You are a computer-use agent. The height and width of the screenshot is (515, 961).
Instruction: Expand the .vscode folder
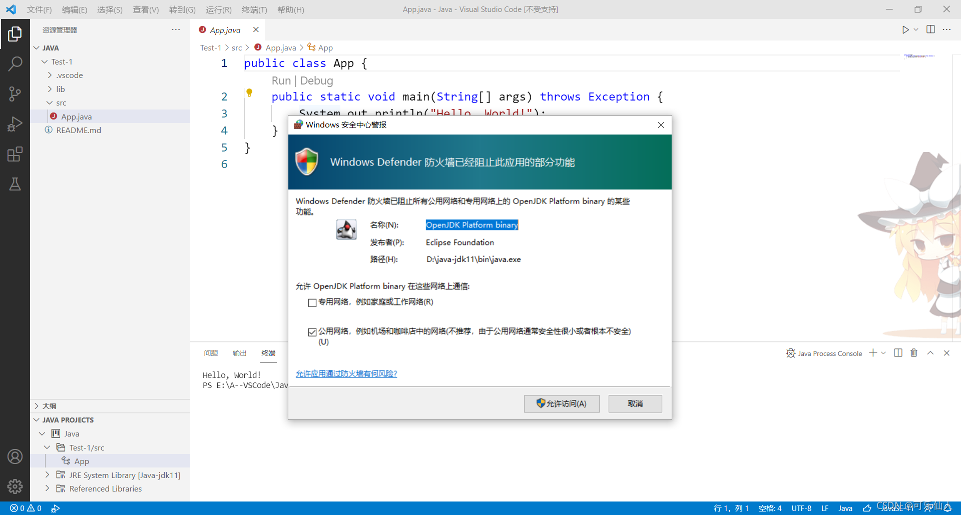click(x=50, y=75)
